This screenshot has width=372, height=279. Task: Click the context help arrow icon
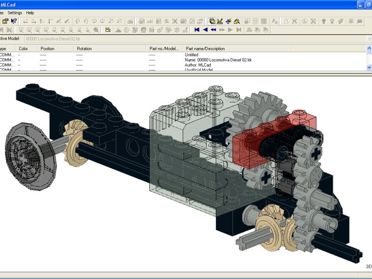(14, 21)
